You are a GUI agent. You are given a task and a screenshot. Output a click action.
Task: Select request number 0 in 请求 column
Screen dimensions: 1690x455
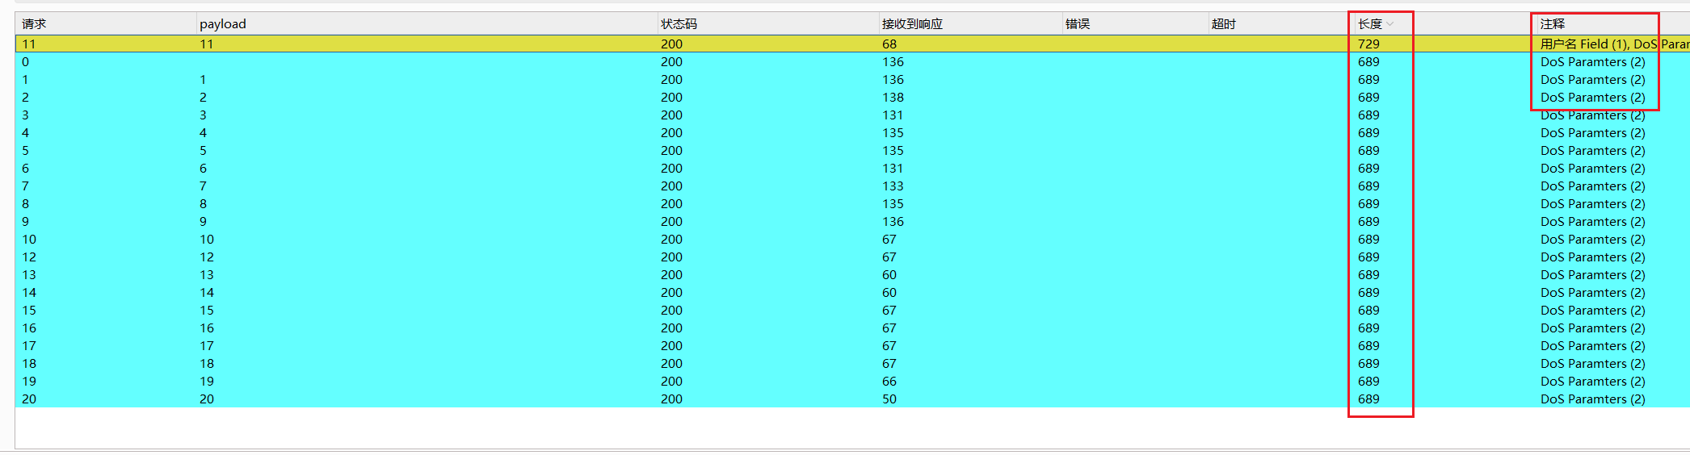point(25,61)
